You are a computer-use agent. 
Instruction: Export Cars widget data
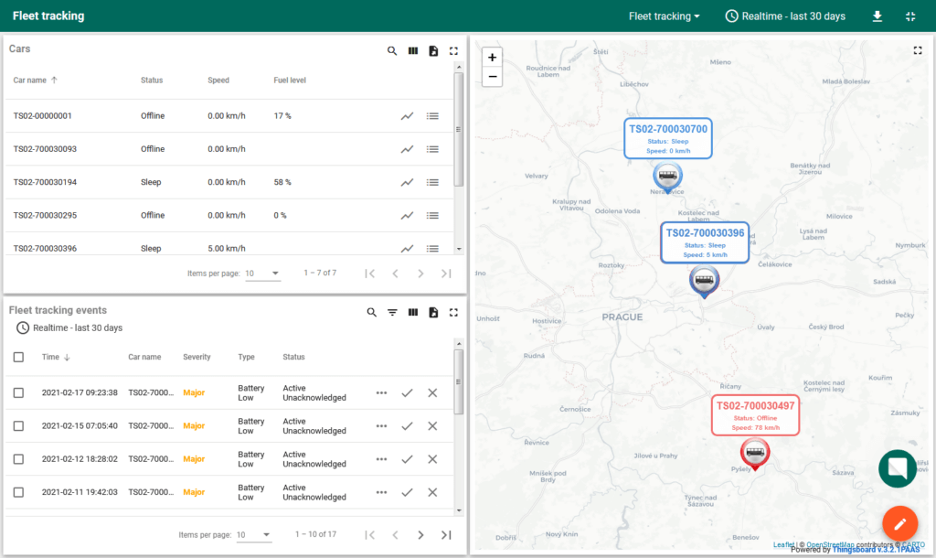[433, 51]
